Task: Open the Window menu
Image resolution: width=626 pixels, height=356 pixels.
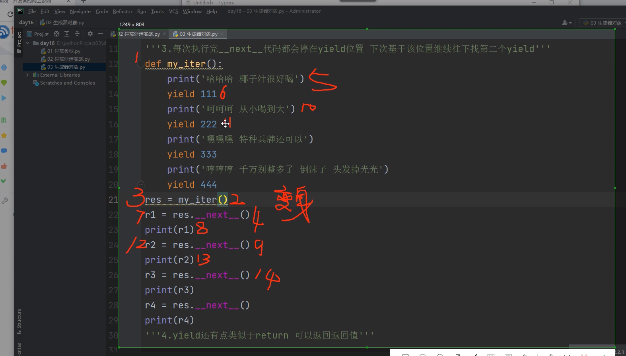Action: coord(192,12)
